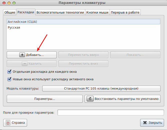Select the Английская (США) layout row
Viewport: 167px width, 130px height.
84,22
